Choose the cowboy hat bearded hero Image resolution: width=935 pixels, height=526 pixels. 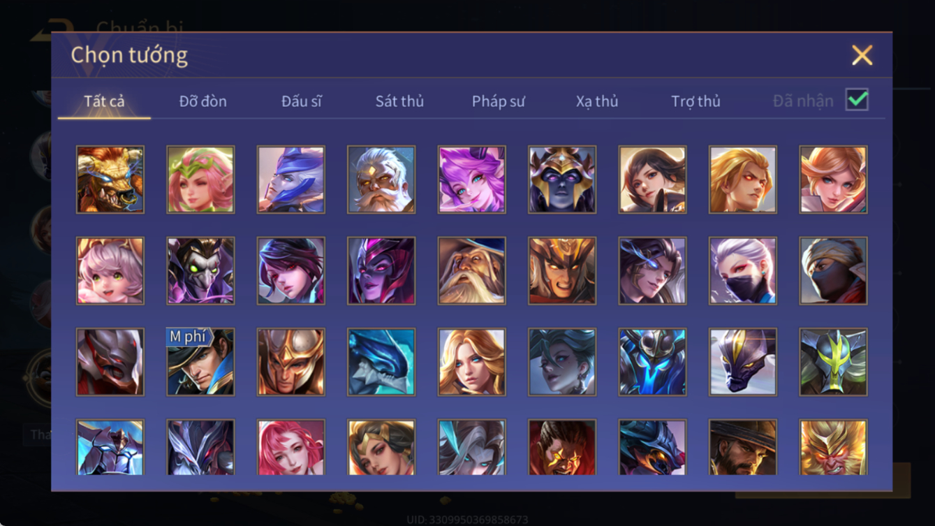[743, 447]
